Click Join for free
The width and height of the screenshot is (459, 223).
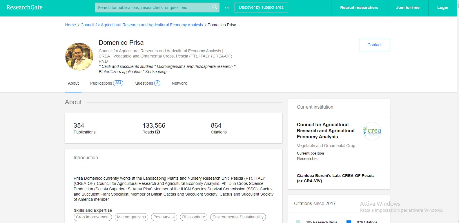click(x=407, y=8)
